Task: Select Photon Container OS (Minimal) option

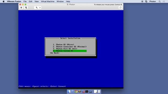Action: pyautogui.click(x=70, y=47)
